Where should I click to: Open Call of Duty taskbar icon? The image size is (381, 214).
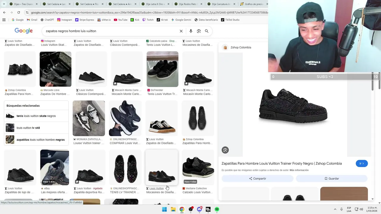pyautogui.click(x=208, y=209)
